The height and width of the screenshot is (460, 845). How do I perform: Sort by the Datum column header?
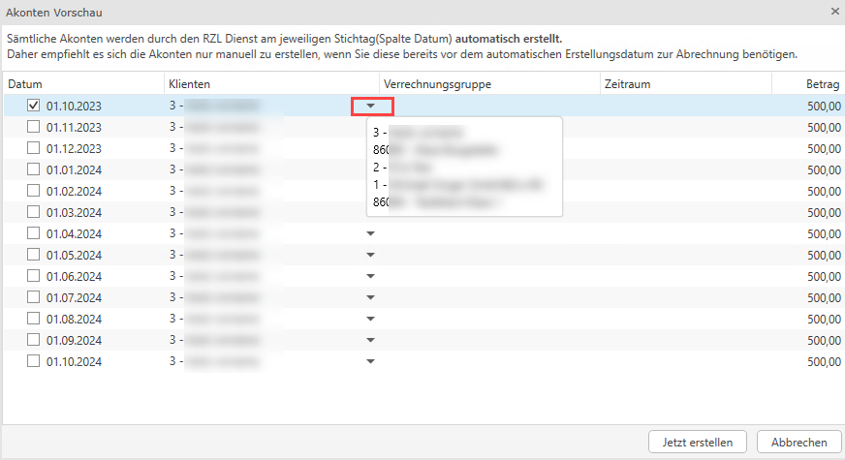25,84
